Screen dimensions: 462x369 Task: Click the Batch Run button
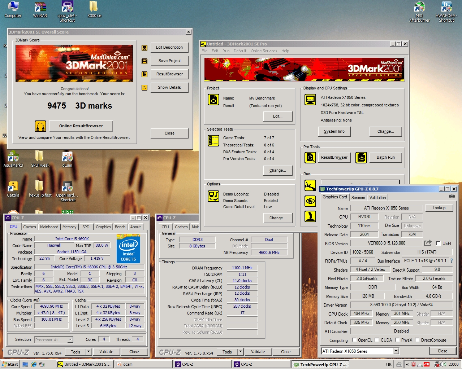[385, 157]
